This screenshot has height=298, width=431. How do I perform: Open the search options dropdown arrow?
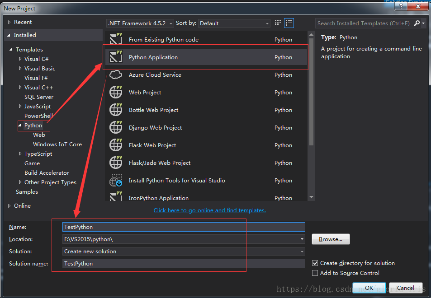click(424, 23)
